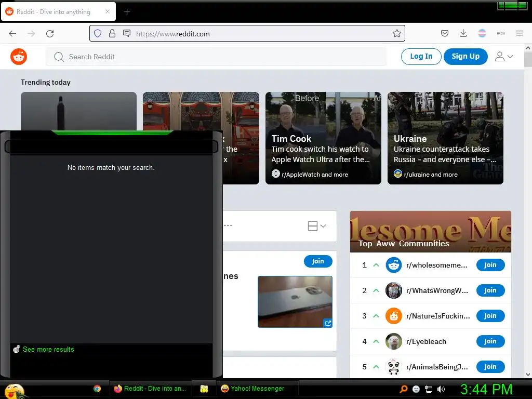Expand the user account dropdown
Viewport: 532px width, 399px height.
pyautogui.click(x=504, y=56)
